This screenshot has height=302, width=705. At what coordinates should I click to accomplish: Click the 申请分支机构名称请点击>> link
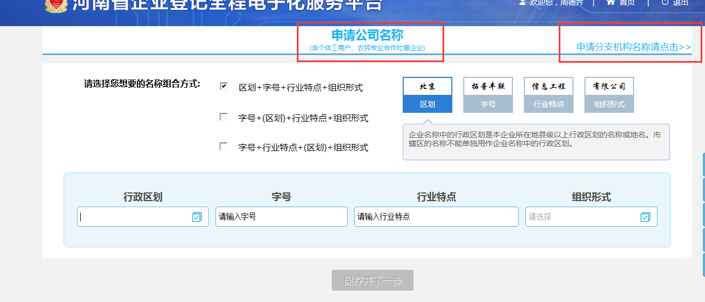point(633,47)
